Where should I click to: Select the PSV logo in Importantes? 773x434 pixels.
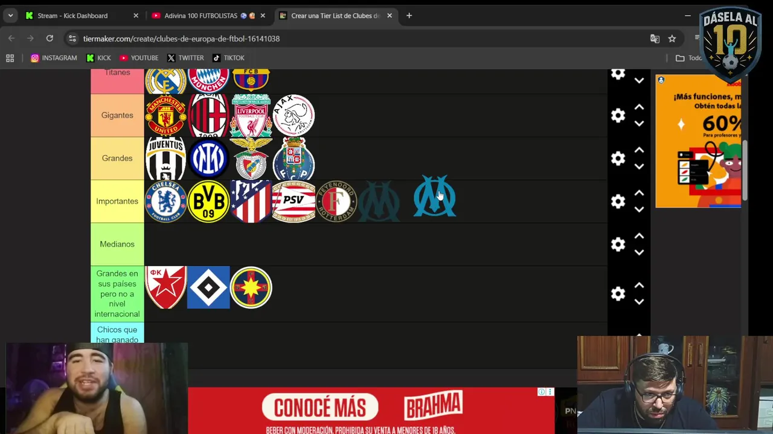pyautogui.click(x=294, y=201)
